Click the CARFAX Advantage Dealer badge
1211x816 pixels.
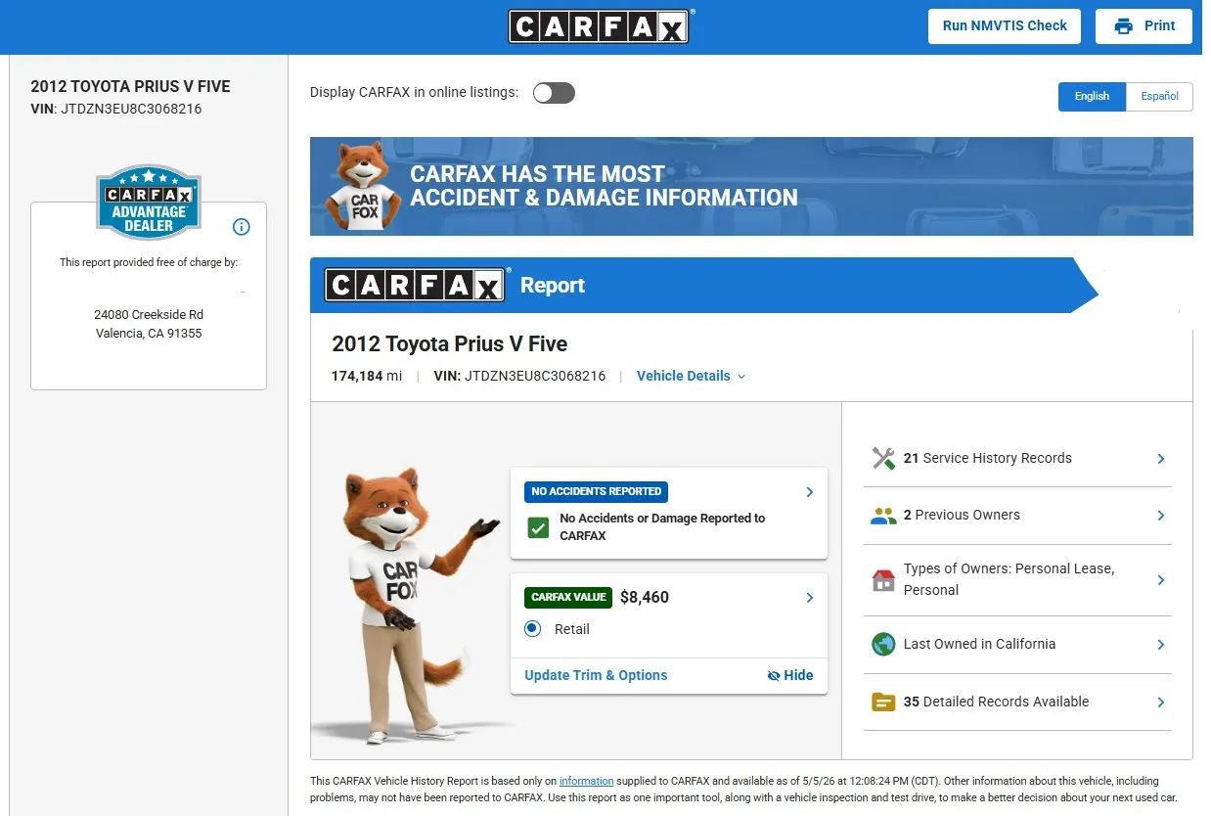(x=149, y=203)
